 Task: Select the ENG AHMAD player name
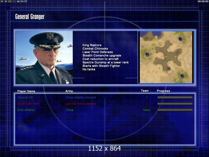click(26, 110)
